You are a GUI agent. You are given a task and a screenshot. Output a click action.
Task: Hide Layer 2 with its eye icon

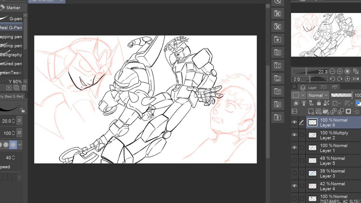pos(294,135)
